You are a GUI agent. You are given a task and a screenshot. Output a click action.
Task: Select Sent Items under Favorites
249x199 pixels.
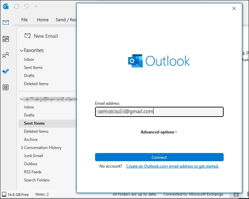pyautogui.click(x=33, y=68)
